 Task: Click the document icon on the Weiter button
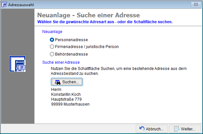point(176,128)
